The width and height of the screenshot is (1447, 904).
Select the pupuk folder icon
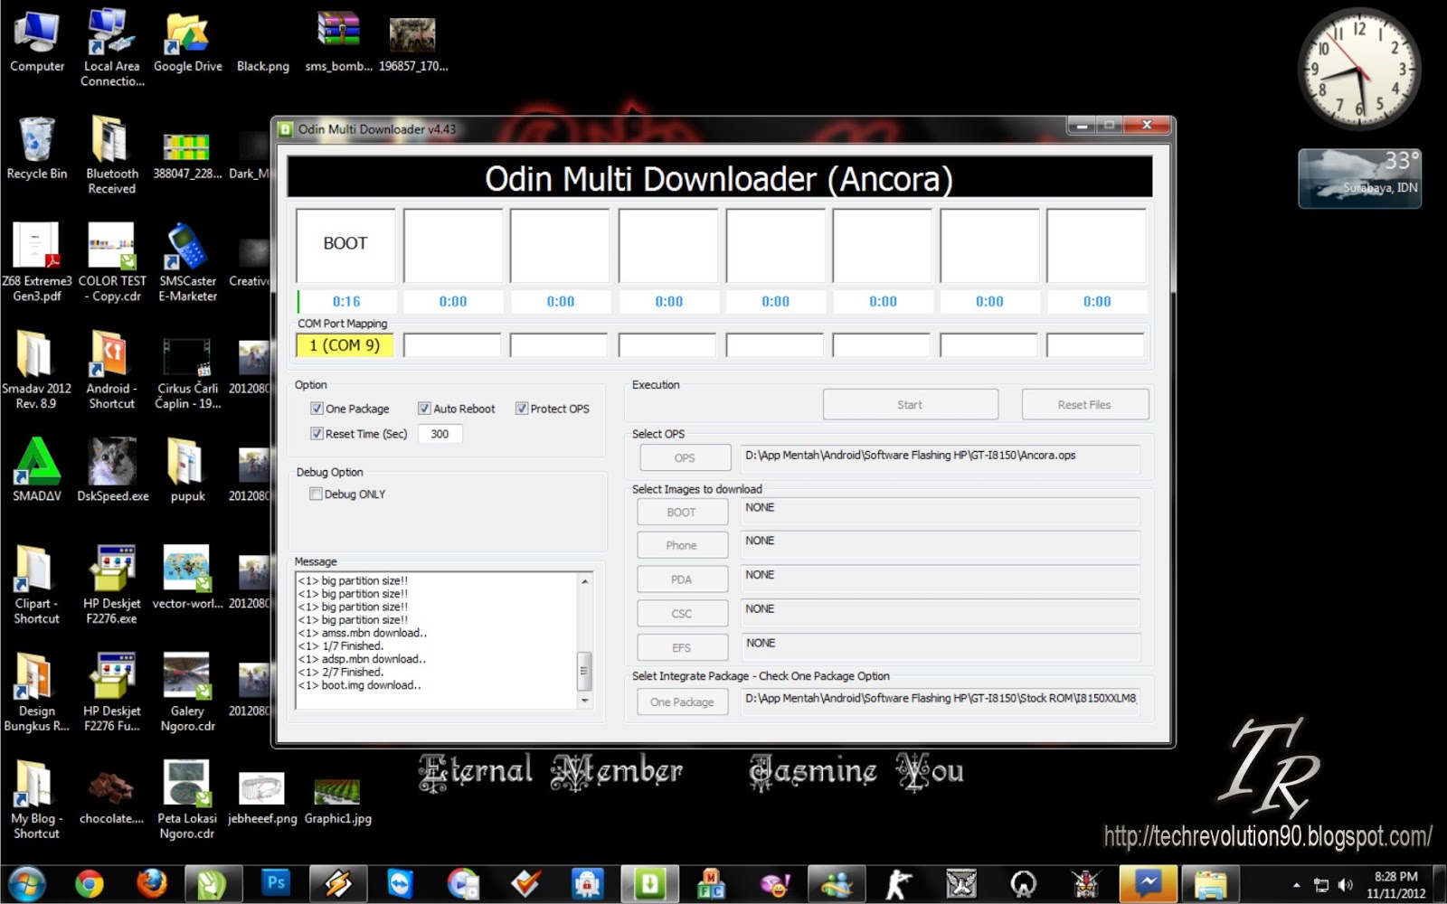click(187, 470)
